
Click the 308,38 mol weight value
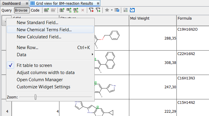click(x=170, y=63)
